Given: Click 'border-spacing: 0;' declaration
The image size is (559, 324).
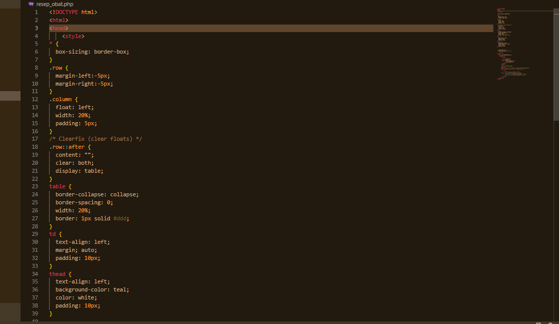Looking at the screenshot, I should [x=84, y=202].
